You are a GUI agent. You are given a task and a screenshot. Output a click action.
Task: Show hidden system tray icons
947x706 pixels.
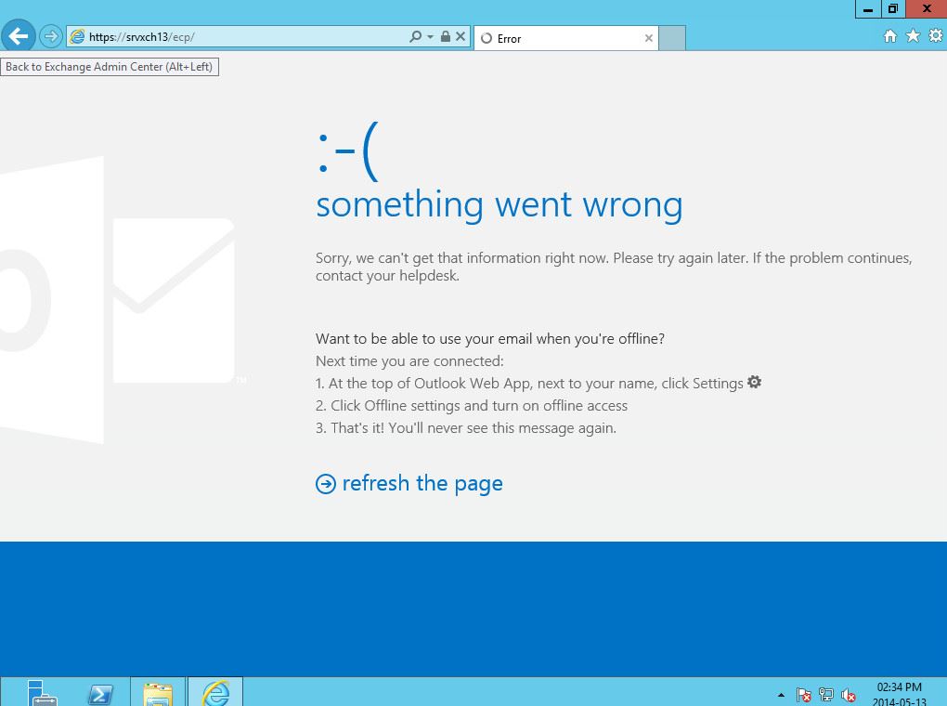point(781,695)
